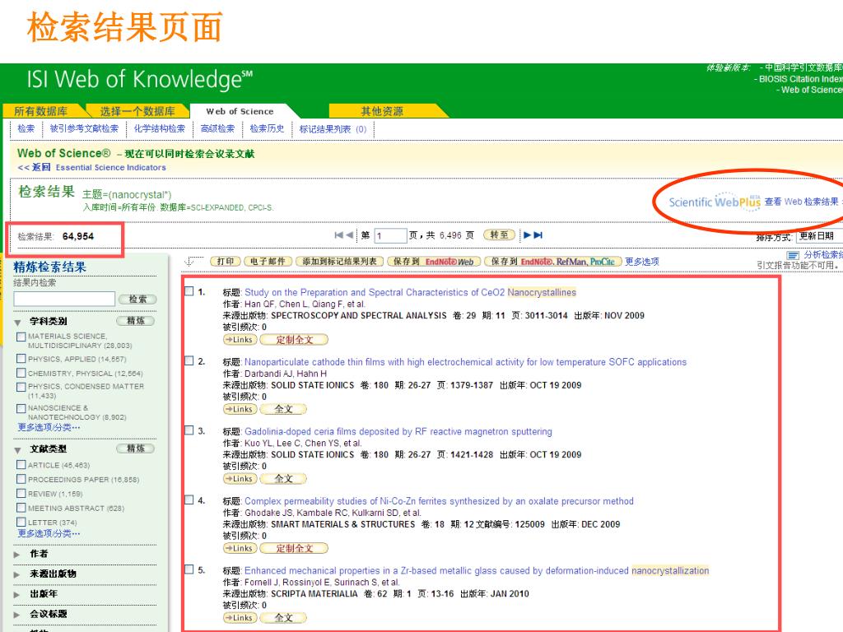This screenshot has height=632, width=843.
Task: Select the Web of Science tab
Action: pos(240,111)
